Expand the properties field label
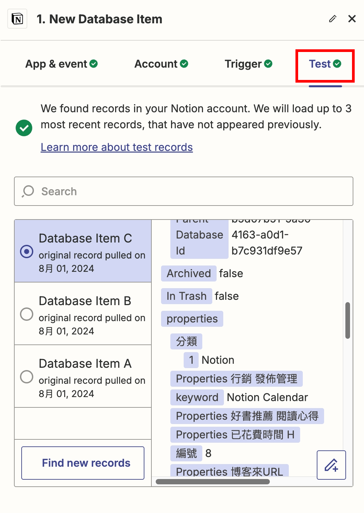364x513 pixels. (192, 319)
